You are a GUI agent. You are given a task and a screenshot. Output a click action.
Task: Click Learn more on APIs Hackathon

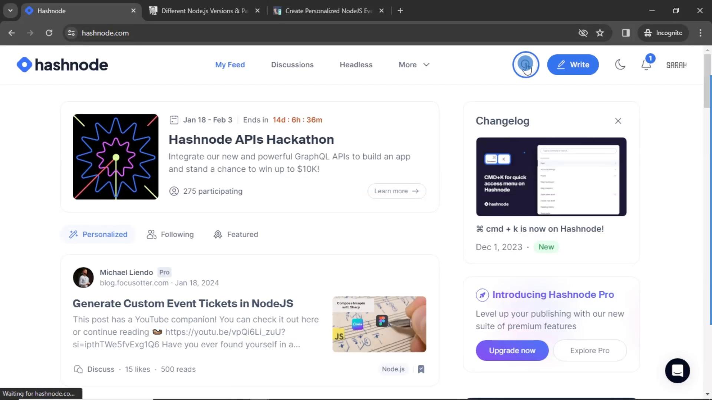tap(396, 191)
